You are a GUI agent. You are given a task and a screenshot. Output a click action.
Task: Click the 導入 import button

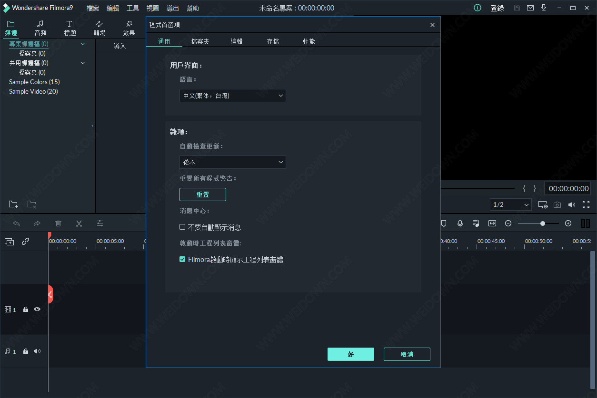[x=120, y=46]
